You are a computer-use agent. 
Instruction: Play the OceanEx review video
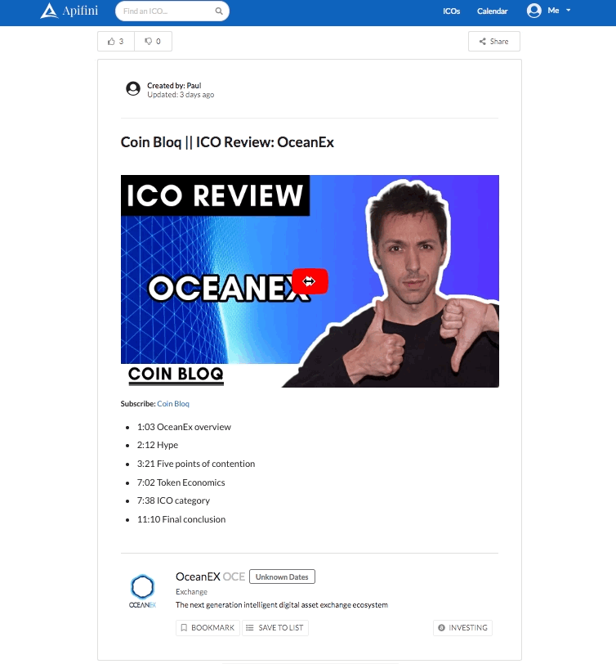[310, 281]
